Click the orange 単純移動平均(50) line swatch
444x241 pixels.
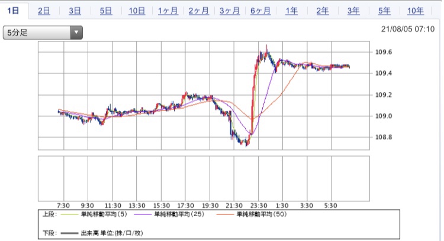225,214
